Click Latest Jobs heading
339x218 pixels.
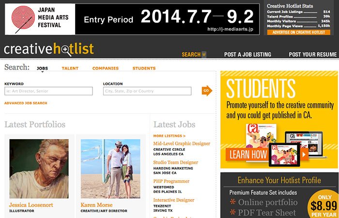click(174, 125)
